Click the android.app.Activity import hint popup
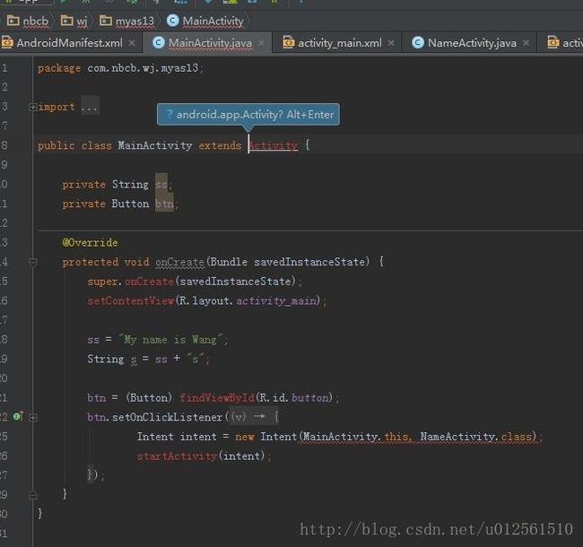583x547 pixels. [248, 115]
